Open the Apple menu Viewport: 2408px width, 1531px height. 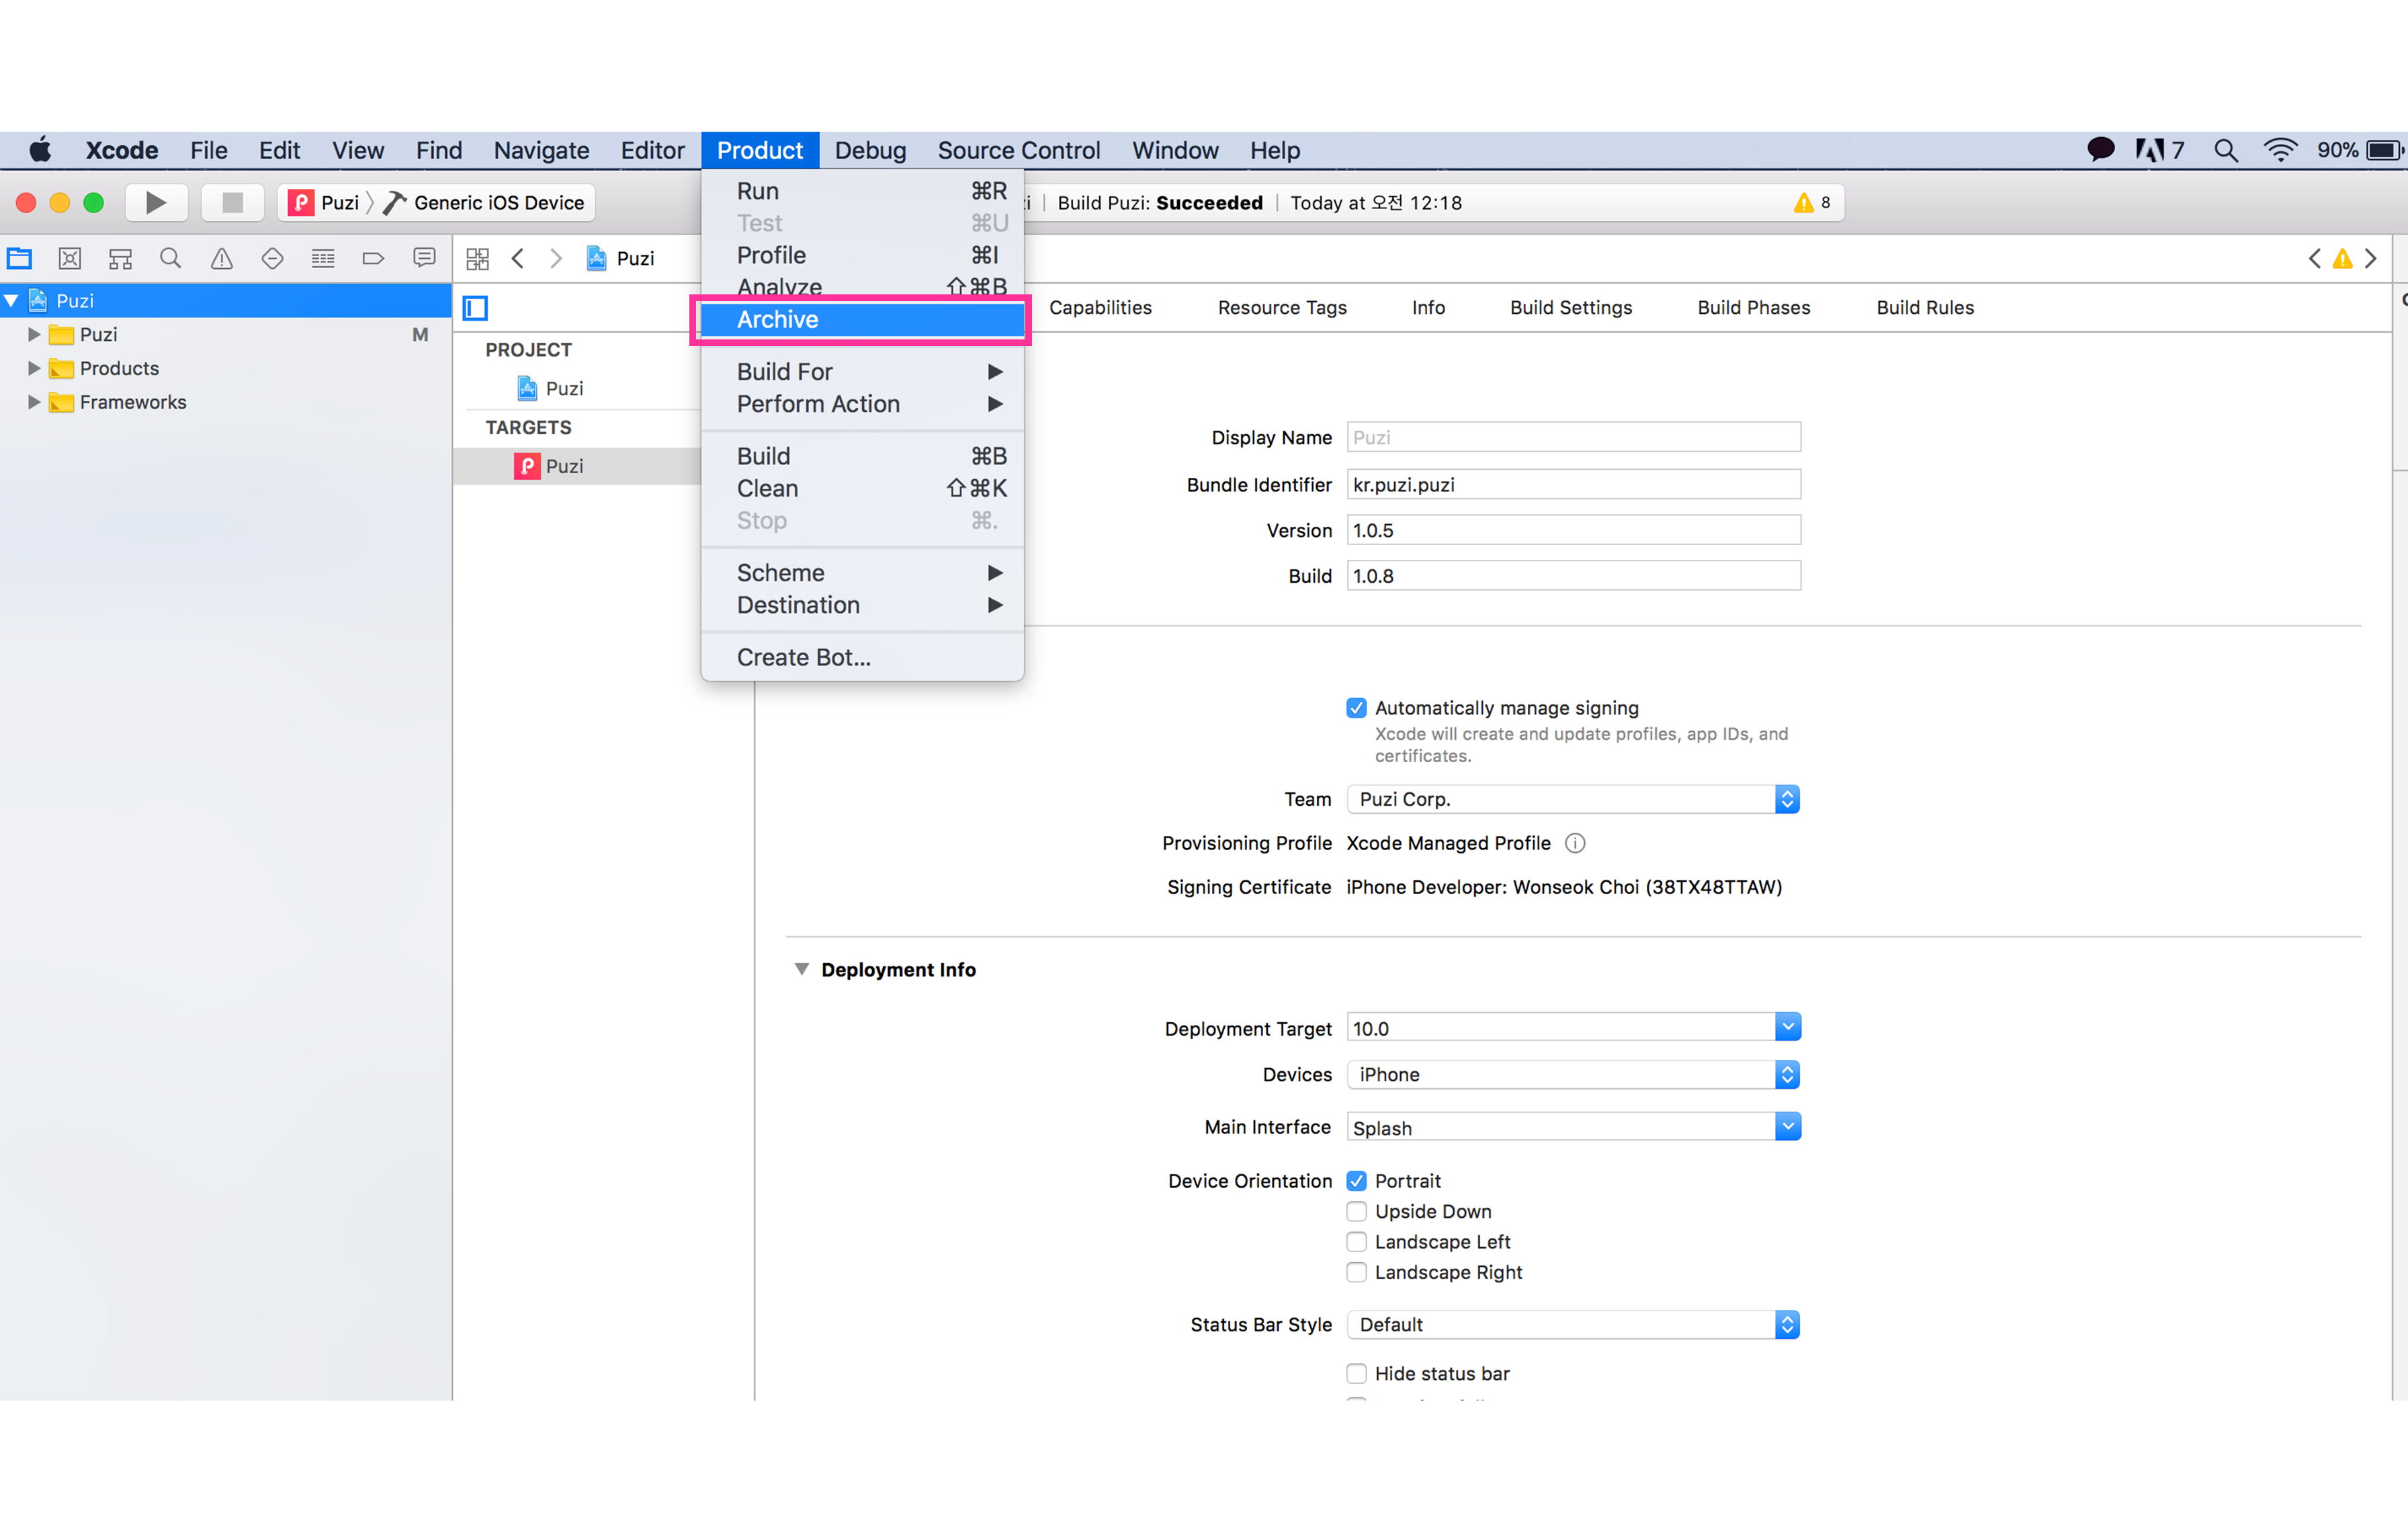[40, 150]
